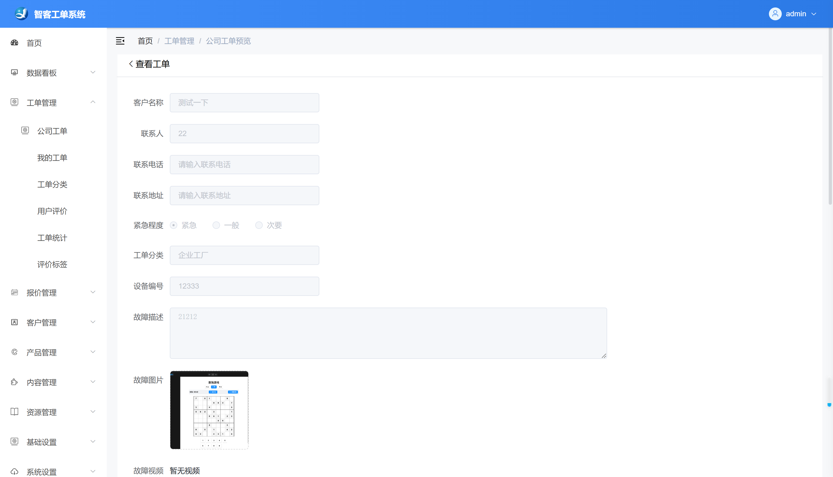Click the 报价管理 calendar icon
The width and height of the screenshot is (833, 477).
point(14,292)
